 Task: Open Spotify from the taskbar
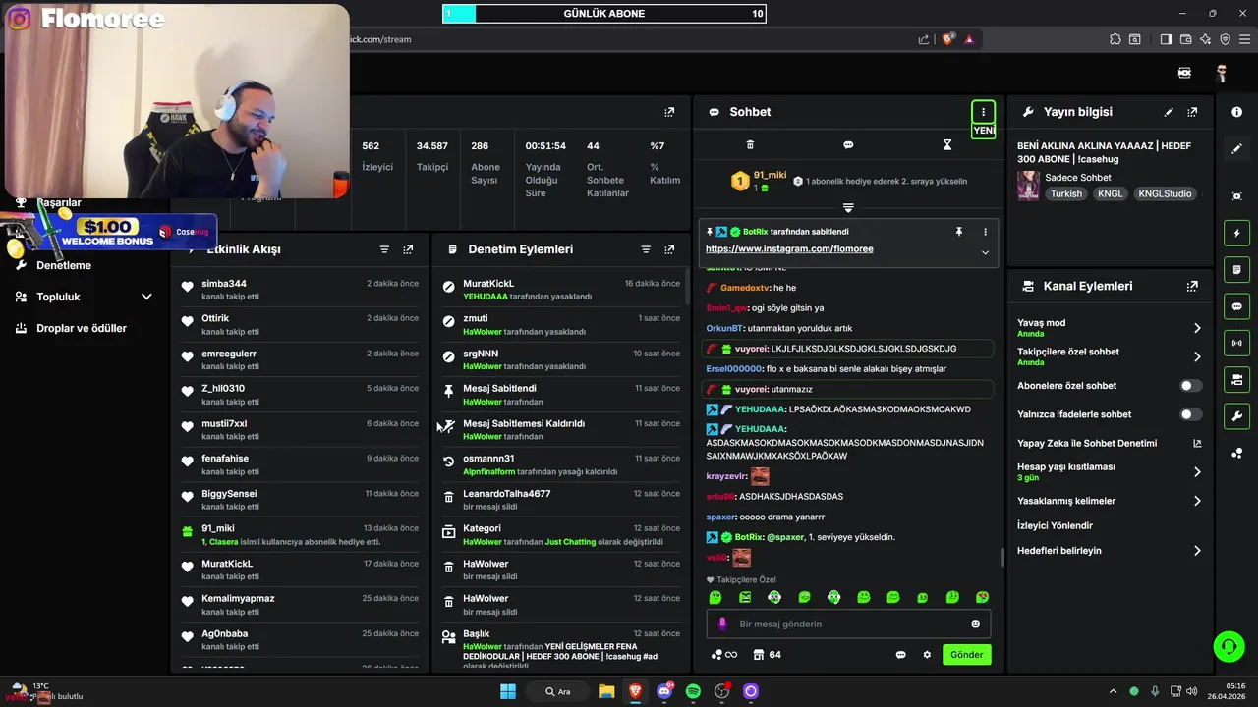tap(693, 691)
